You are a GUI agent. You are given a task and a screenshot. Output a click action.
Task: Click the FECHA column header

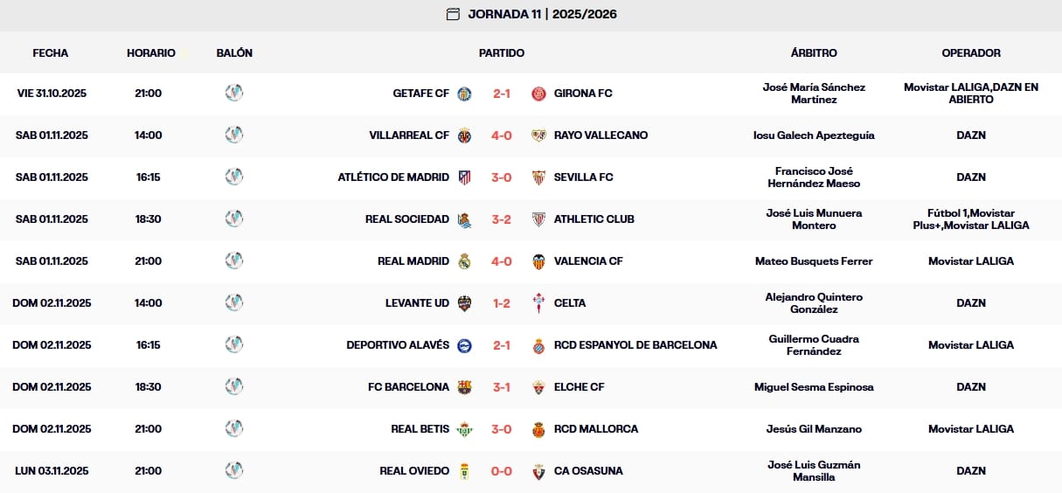point(51,53)
